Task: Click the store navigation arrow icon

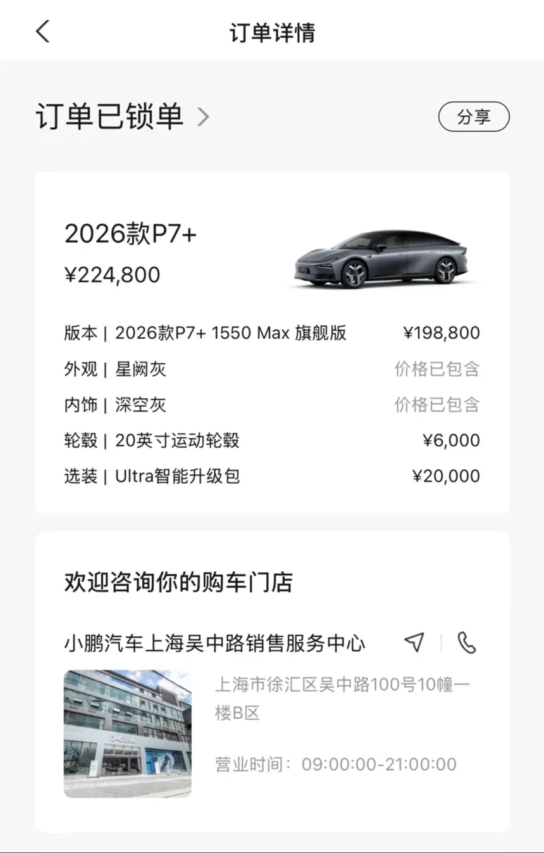Action: 414,642
